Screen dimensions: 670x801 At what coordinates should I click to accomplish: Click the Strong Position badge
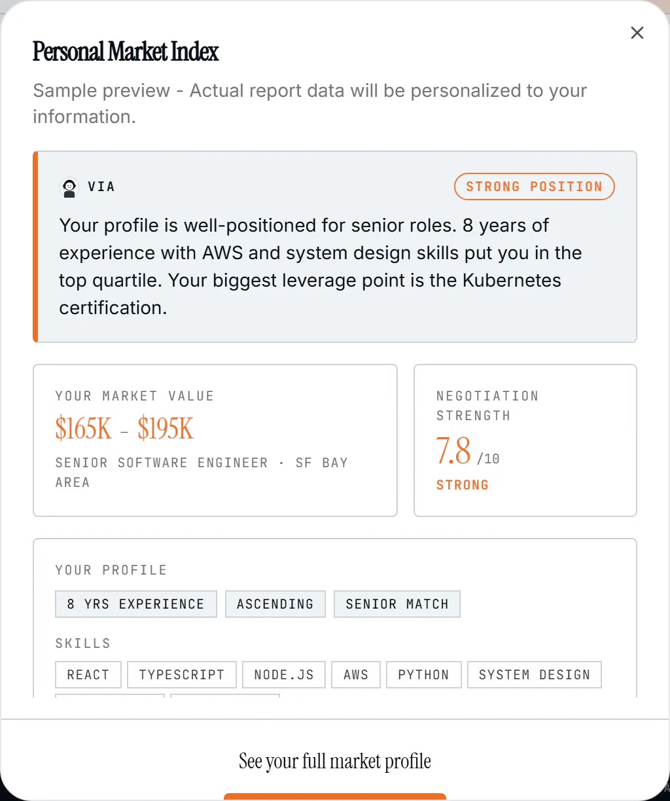click(534, 187)
